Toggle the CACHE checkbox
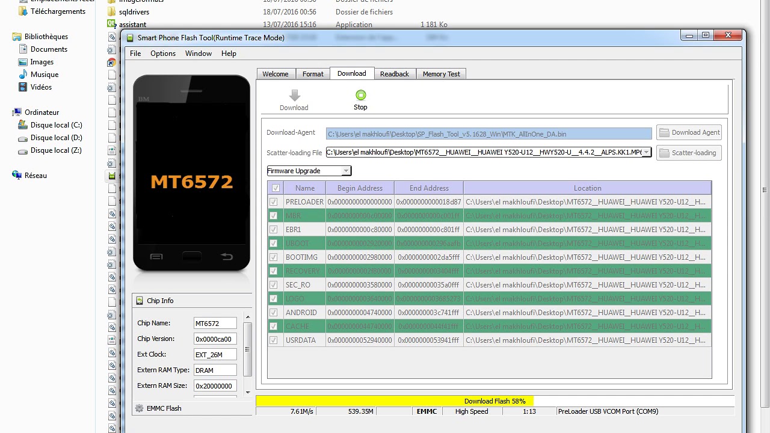The image size is (770, 433). [274, 327]
